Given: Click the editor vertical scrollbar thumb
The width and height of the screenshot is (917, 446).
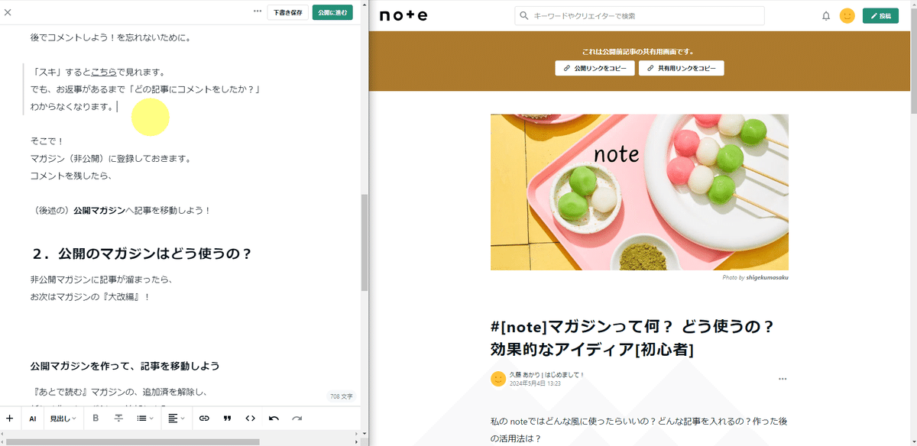Looking at the screenshot, I should pos(365,242).
